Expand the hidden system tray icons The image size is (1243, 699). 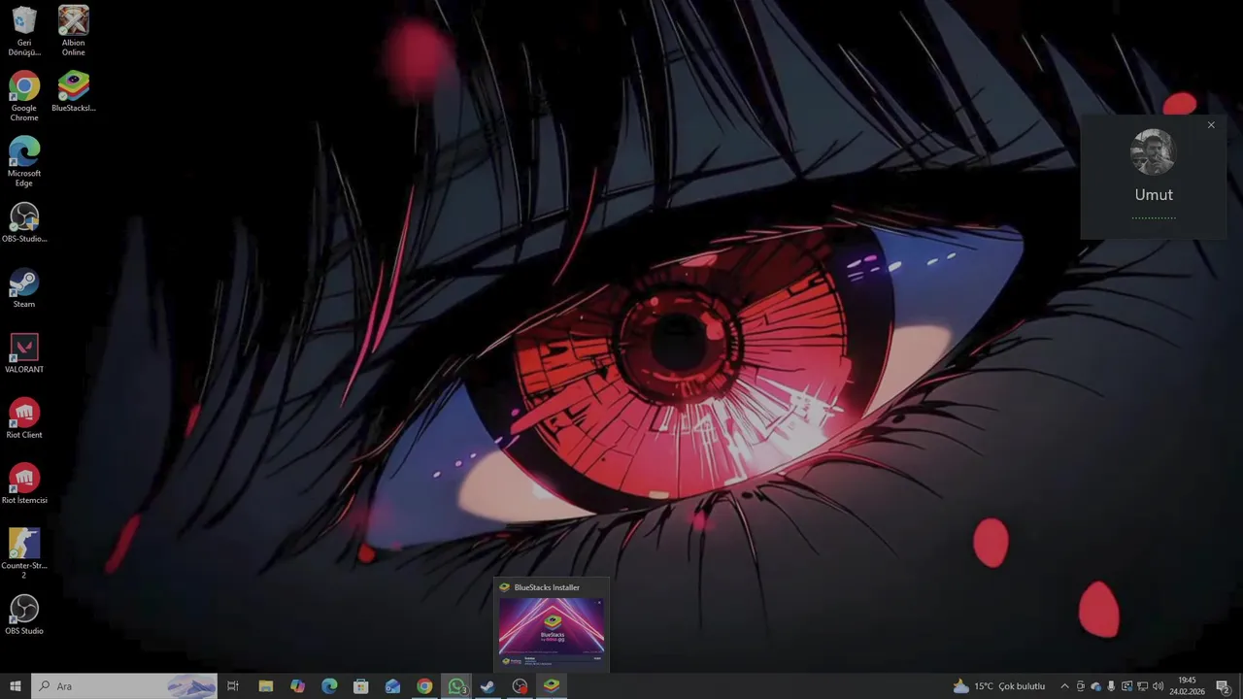tap(1064, 686)
